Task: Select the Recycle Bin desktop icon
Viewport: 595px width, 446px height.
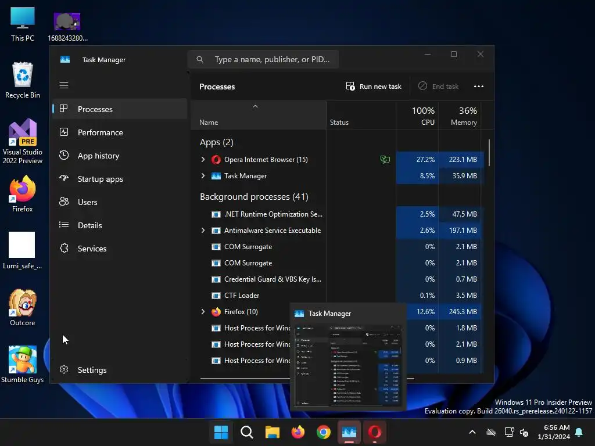Action: pyautogui.click(x=23, y=80)
